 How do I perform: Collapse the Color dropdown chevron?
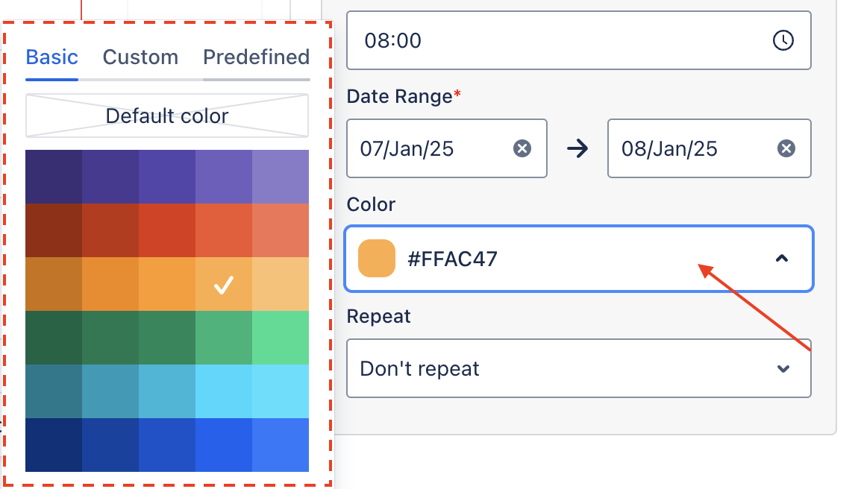782,258
